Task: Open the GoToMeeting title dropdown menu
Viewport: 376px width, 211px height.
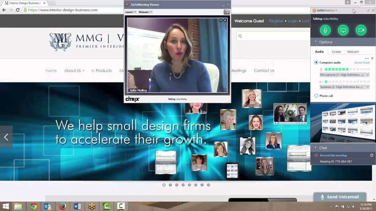Action: click(336, 11)
